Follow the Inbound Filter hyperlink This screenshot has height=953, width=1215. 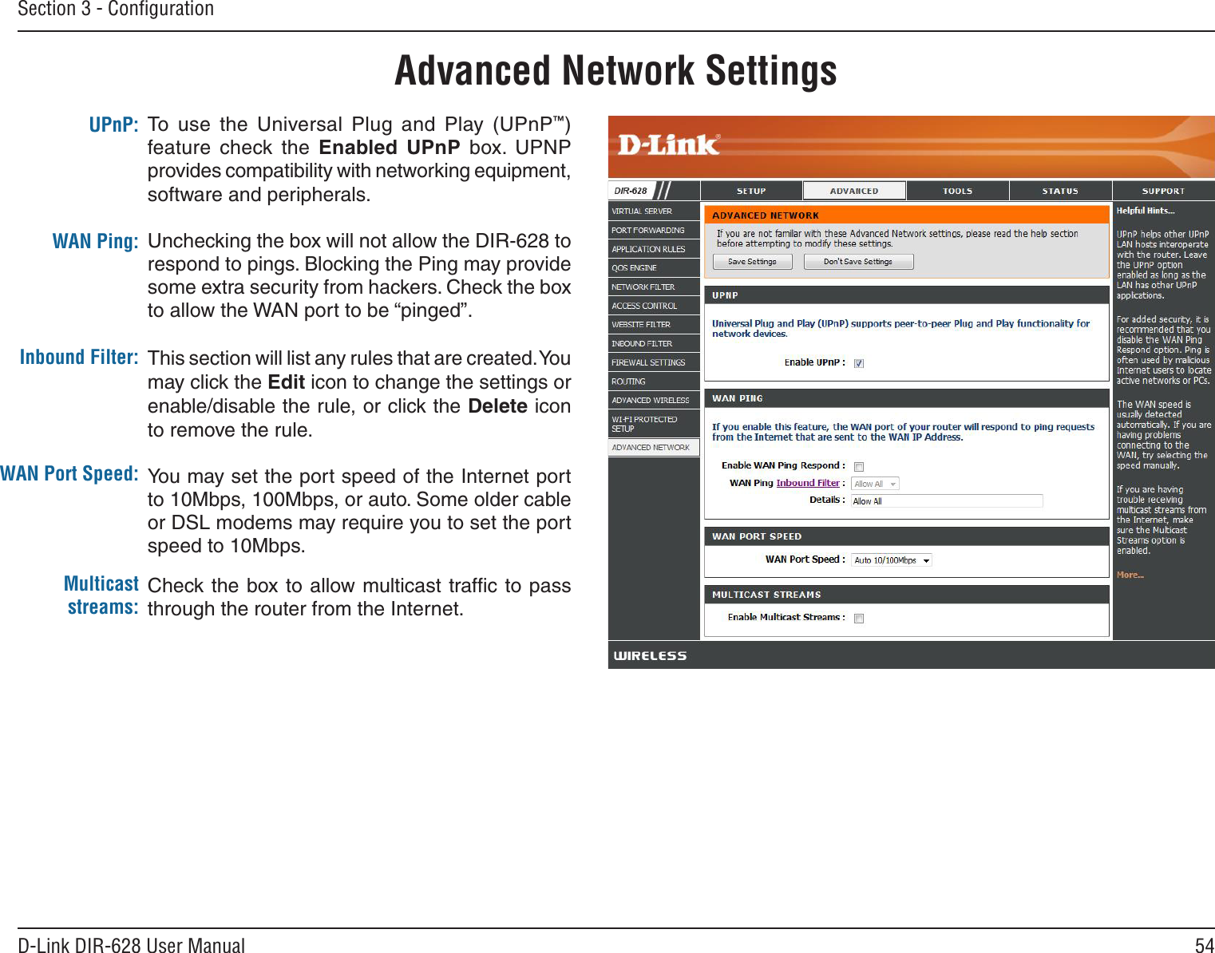pos(808,483)
